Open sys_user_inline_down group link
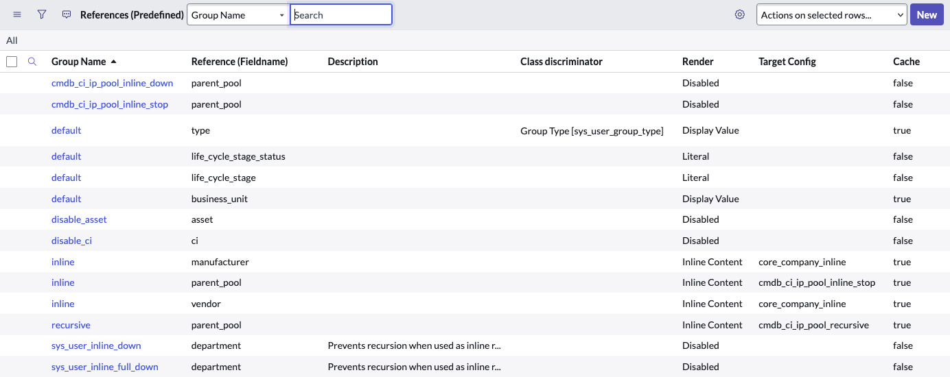950x377 pixels. tap(96, 345)
